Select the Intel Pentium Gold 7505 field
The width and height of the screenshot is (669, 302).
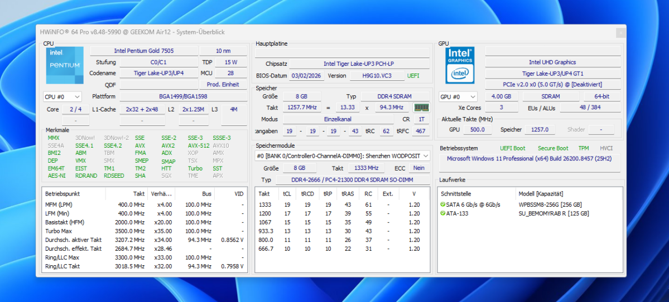(x=144, y=51)
